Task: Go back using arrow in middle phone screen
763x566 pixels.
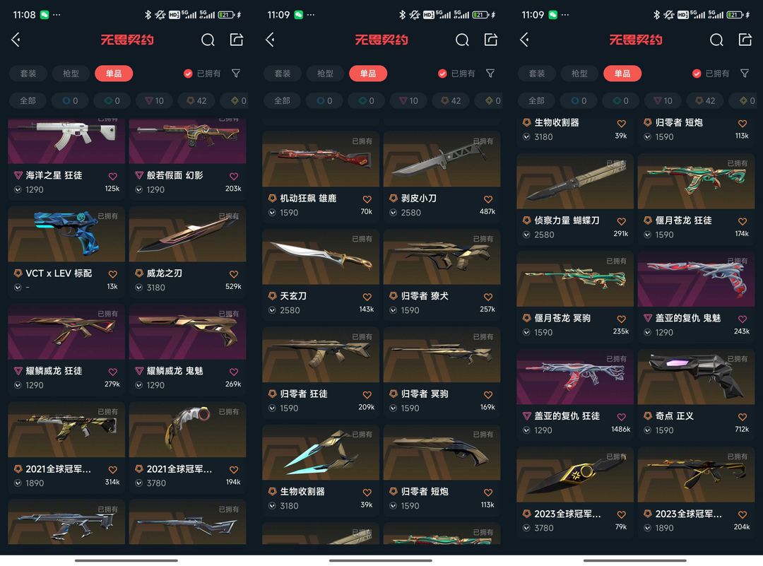Action: 271,40
